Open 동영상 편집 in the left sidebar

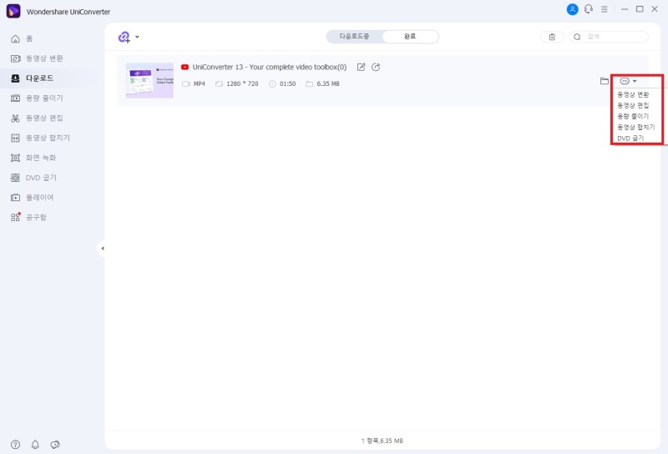pyautogui.click(x=37, y=118)
